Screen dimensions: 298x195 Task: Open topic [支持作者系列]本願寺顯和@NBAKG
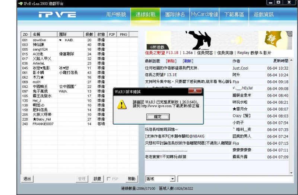(175, 136)
